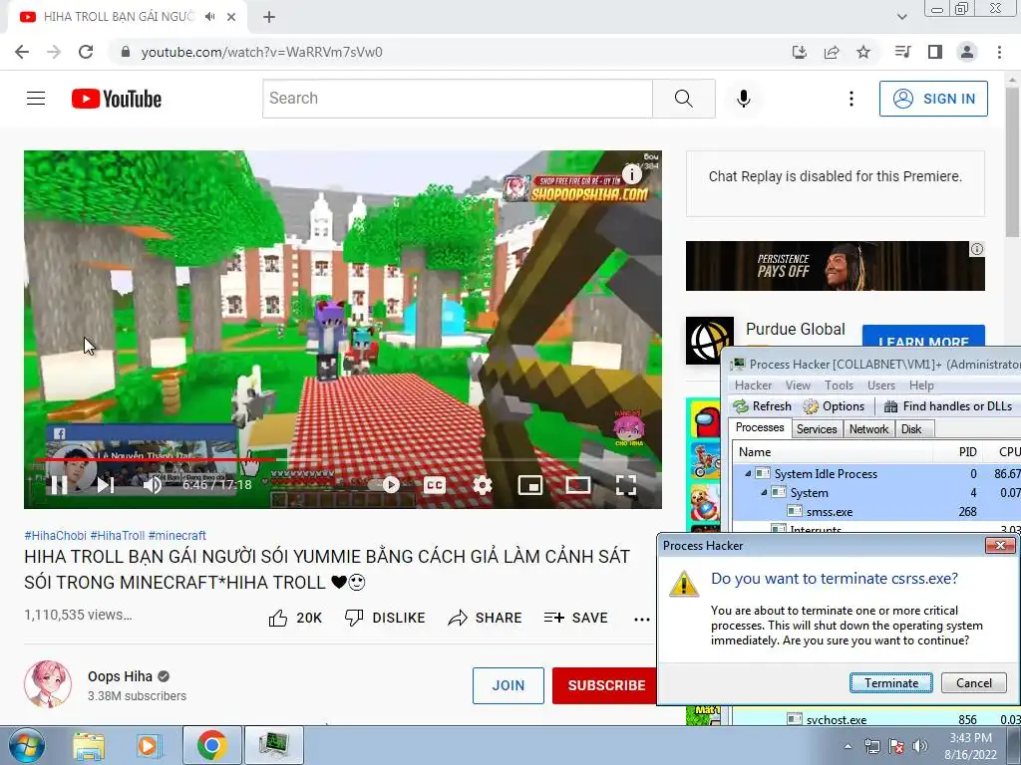Open Options in Process Hacker toolbar
Screen dimensions: 1021x765
(x=835, y=406)
